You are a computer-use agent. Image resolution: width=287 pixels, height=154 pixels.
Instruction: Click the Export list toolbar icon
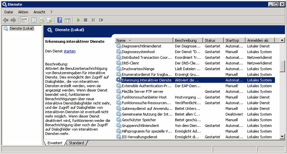tap(49, 20)
